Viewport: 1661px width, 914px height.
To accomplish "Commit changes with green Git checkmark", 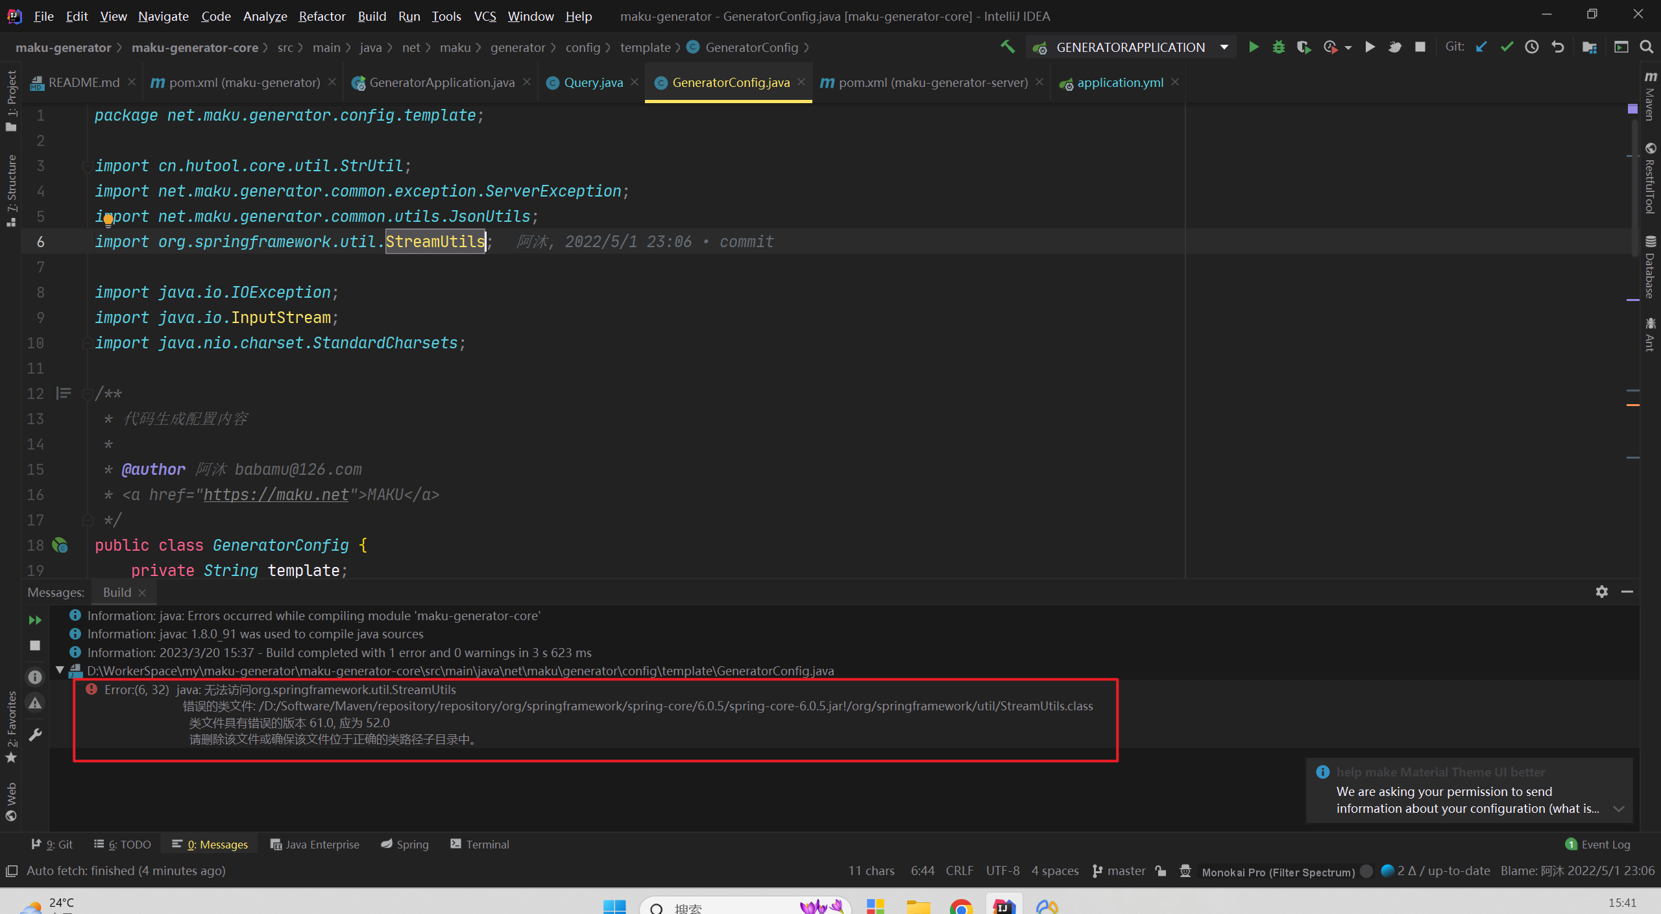I will click(1507, 47).
